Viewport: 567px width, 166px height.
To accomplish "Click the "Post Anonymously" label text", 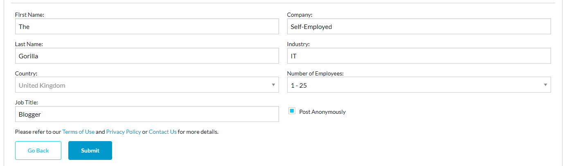I will [x=322, y=112].
